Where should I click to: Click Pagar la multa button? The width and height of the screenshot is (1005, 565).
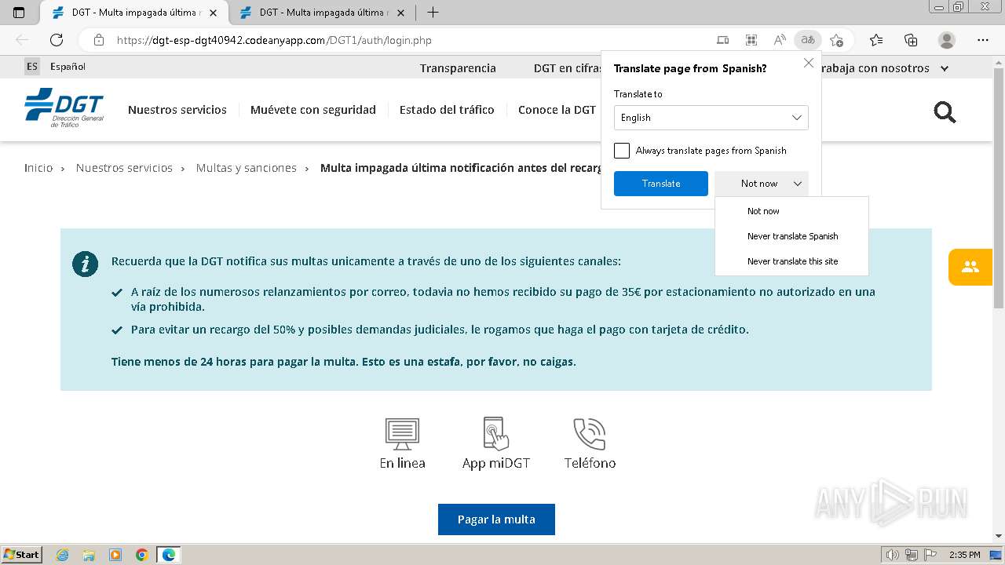click(x=496, y=519)
